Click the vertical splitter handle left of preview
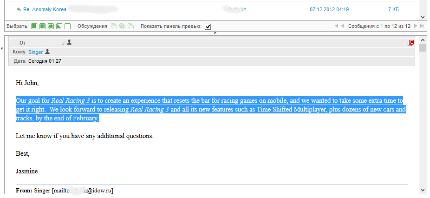The height and width of the screenshot is (198, 430). click(2, 48)
